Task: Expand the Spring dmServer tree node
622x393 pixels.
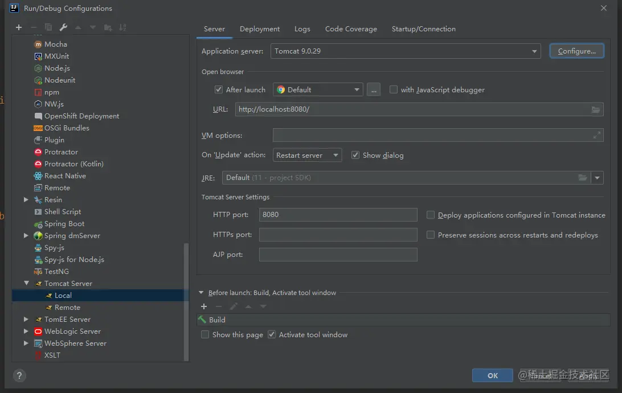Action: 26,236
